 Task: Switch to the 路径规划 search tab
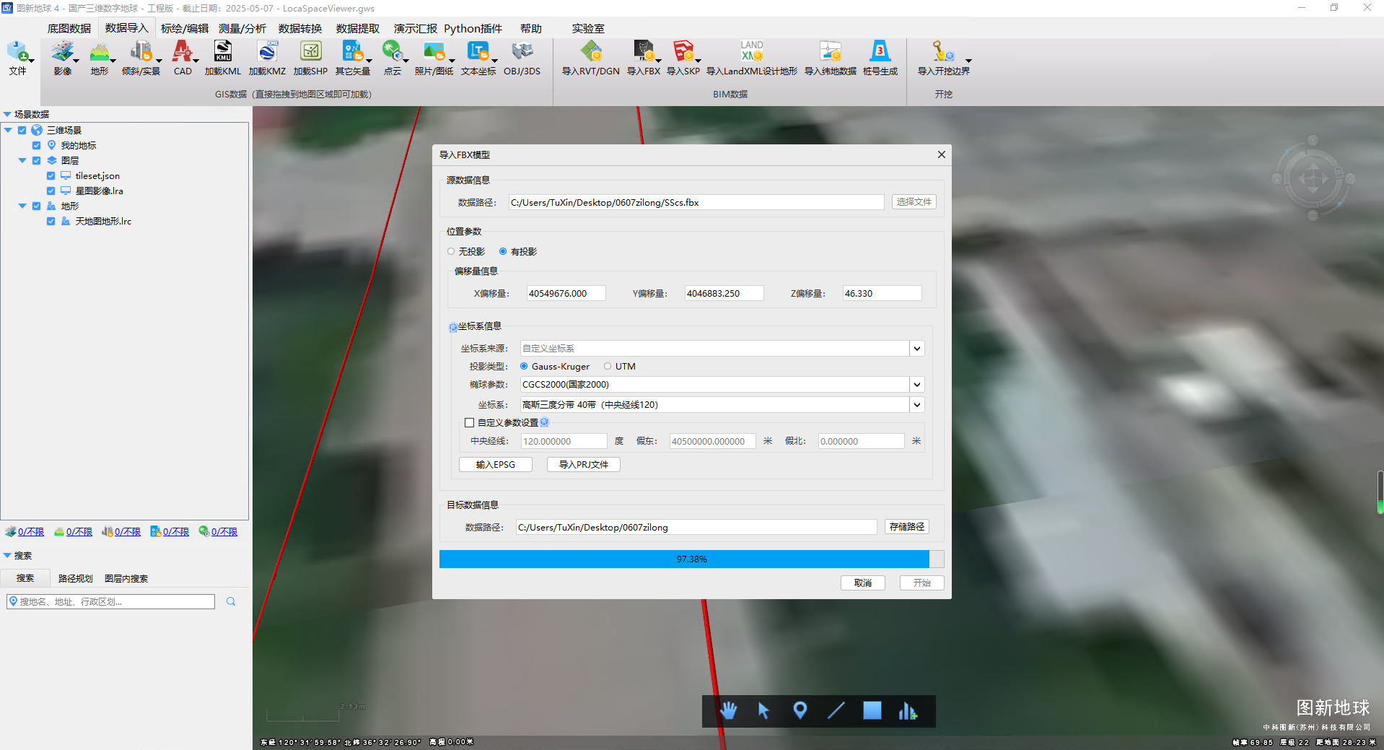click(x=76, y=578)
